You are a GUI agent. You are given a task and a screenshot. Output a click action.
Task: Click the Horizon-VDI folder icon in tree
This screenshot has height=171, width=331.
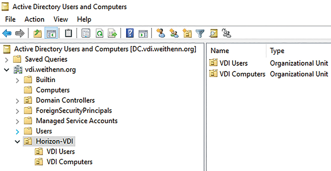pos(28,141)
